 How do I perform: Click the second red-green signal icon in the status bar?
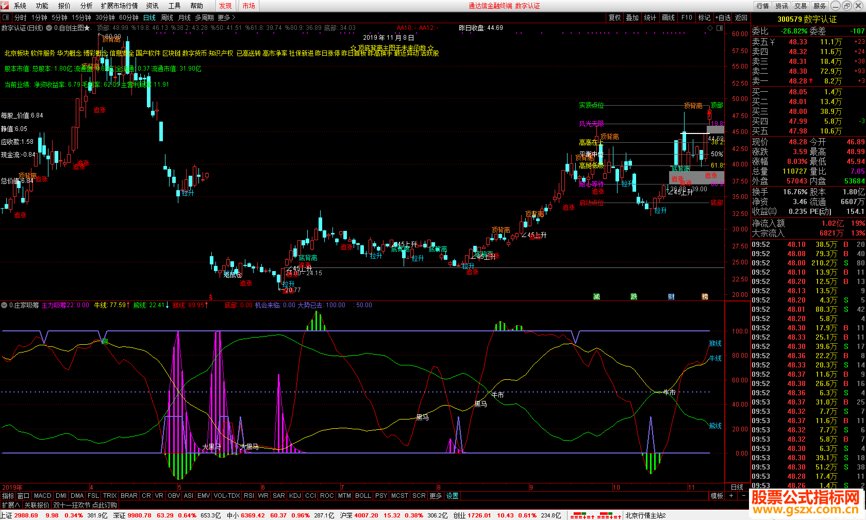pos(609,515)
